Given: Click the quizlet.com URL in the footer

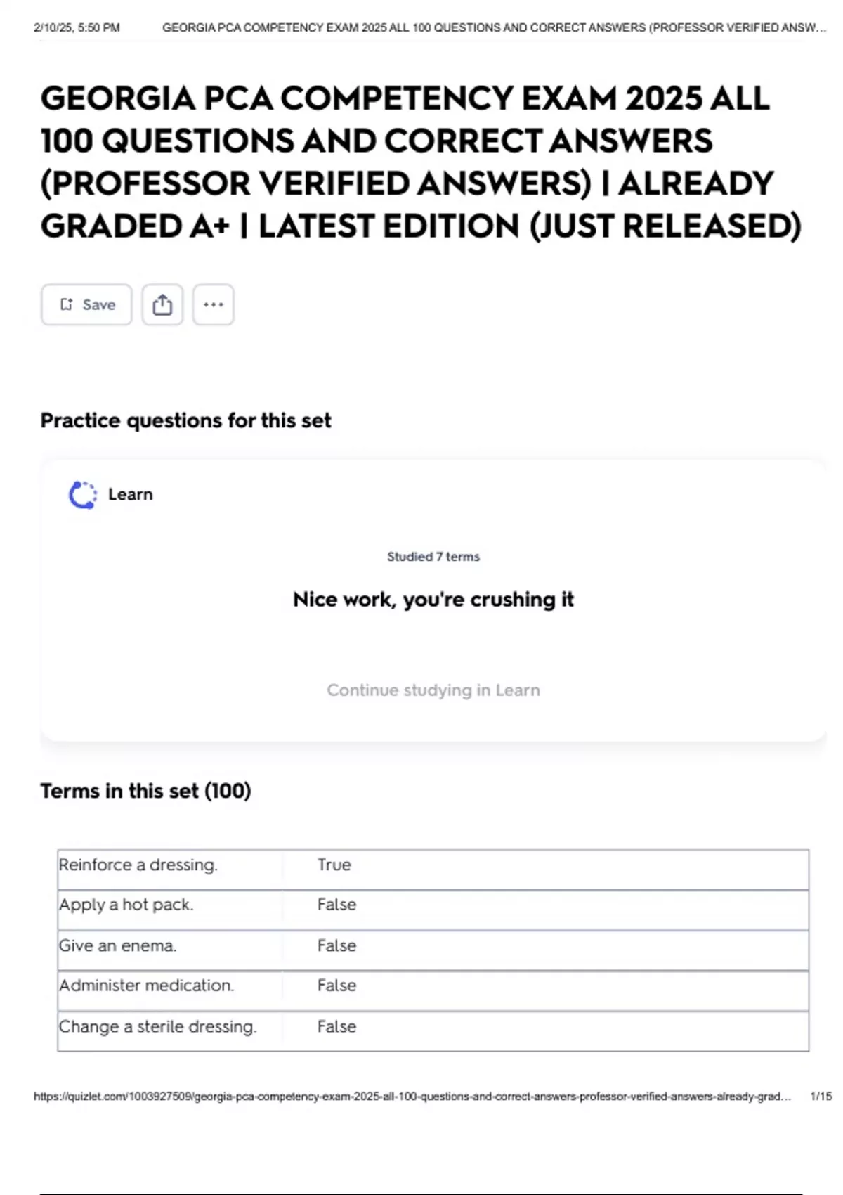Looking at the screenshot, I should pyautogui.click(x=412, y=1097).
